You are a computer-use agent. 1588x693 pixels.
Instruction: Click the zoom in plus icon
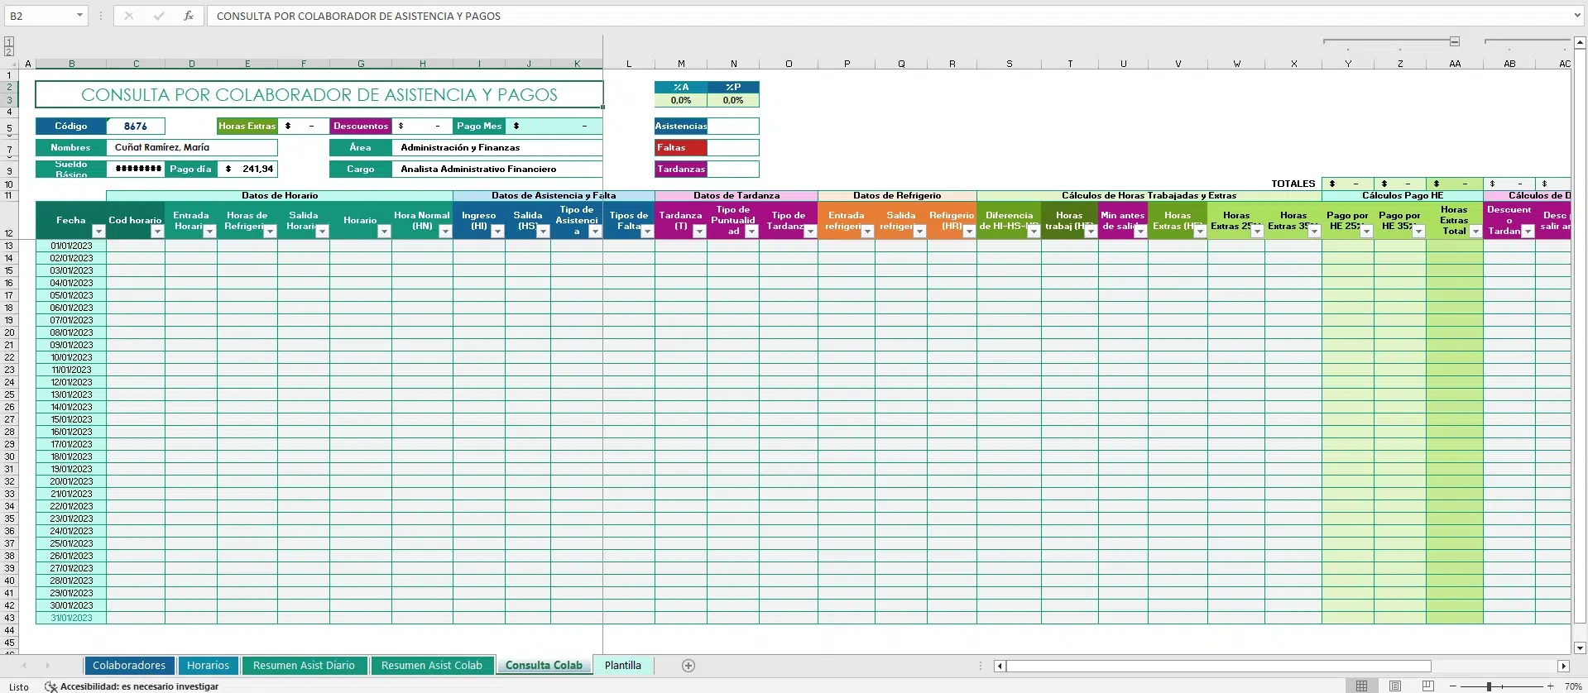tap(1550, 686)
